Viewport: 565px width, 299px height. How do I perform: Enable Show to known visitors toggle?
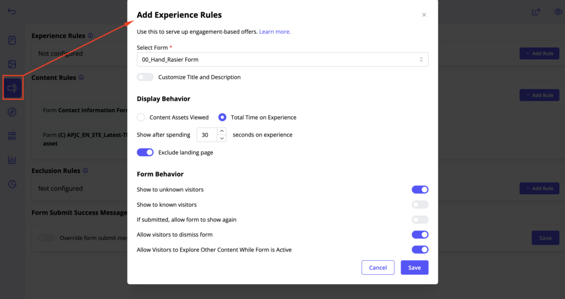pyautogui.click(x=420, y=205)
